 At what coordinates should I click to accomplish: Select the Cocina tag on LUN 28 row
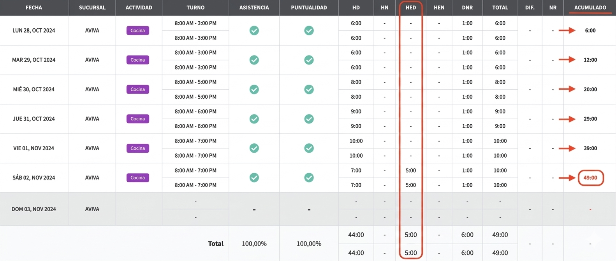click(137, 30)
